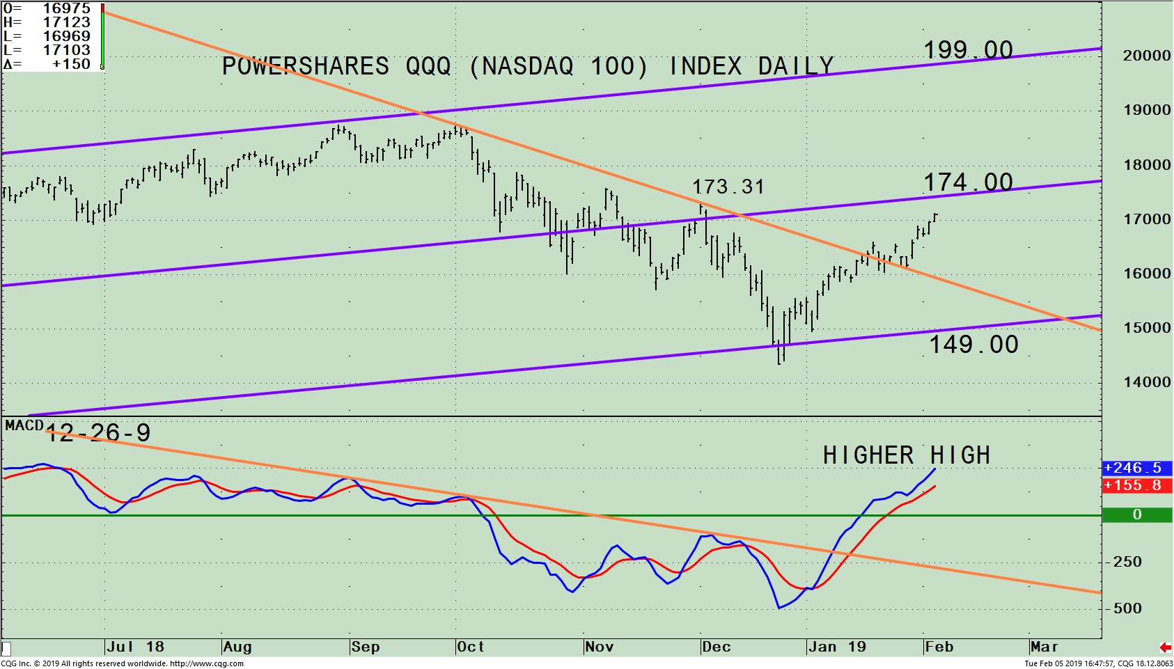Click the Sep time axis marker
This screenshot has width=1174, height=669.
coord(366,647)
